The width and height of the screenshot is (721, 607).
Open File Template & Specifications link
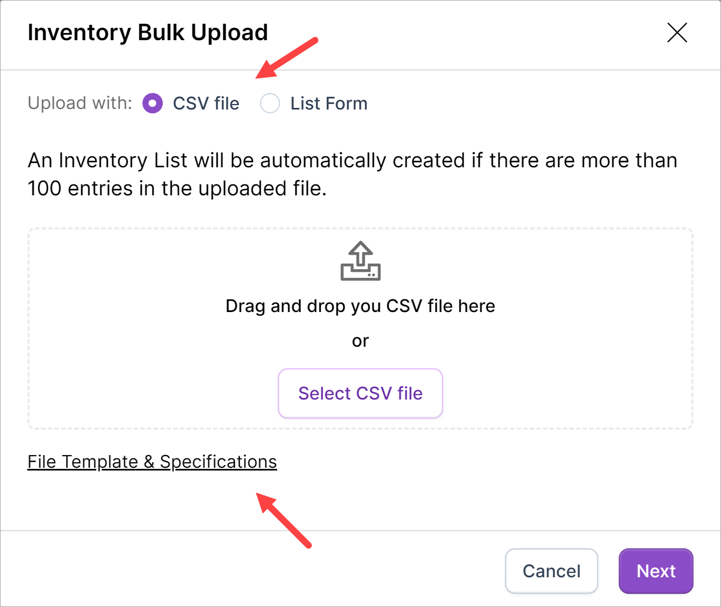point(152,461)
